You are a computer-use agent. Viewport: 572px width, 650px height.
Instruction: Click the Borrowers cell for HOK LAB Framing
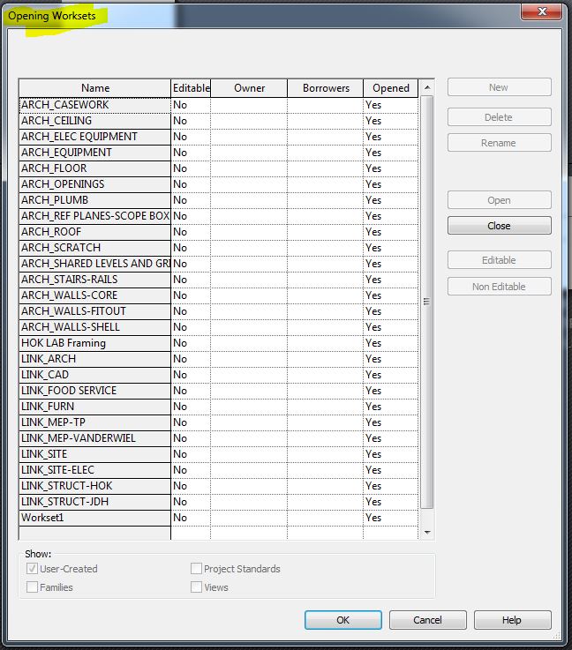[325, 343]
